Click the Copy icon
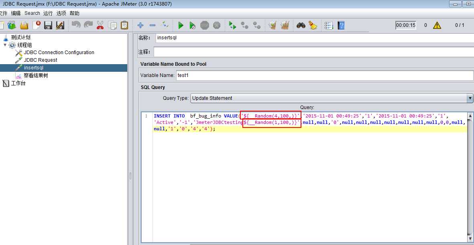The width and height of the screenshot is (474, 245). 112,25
